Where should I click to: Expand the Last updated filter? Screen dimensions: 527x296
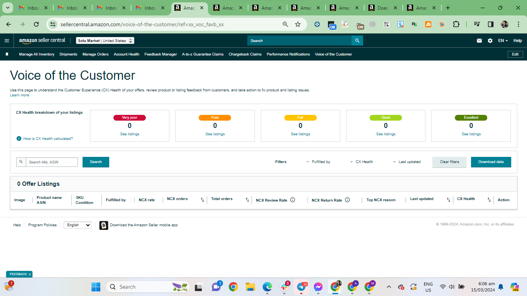point(407,162)
